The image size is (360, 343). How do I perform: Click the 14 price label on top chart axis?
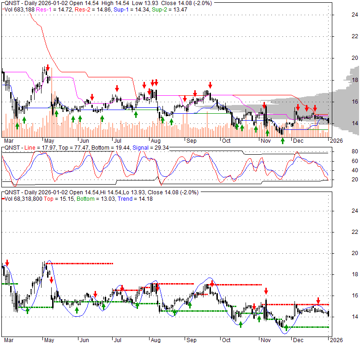(x=355, y=123)
